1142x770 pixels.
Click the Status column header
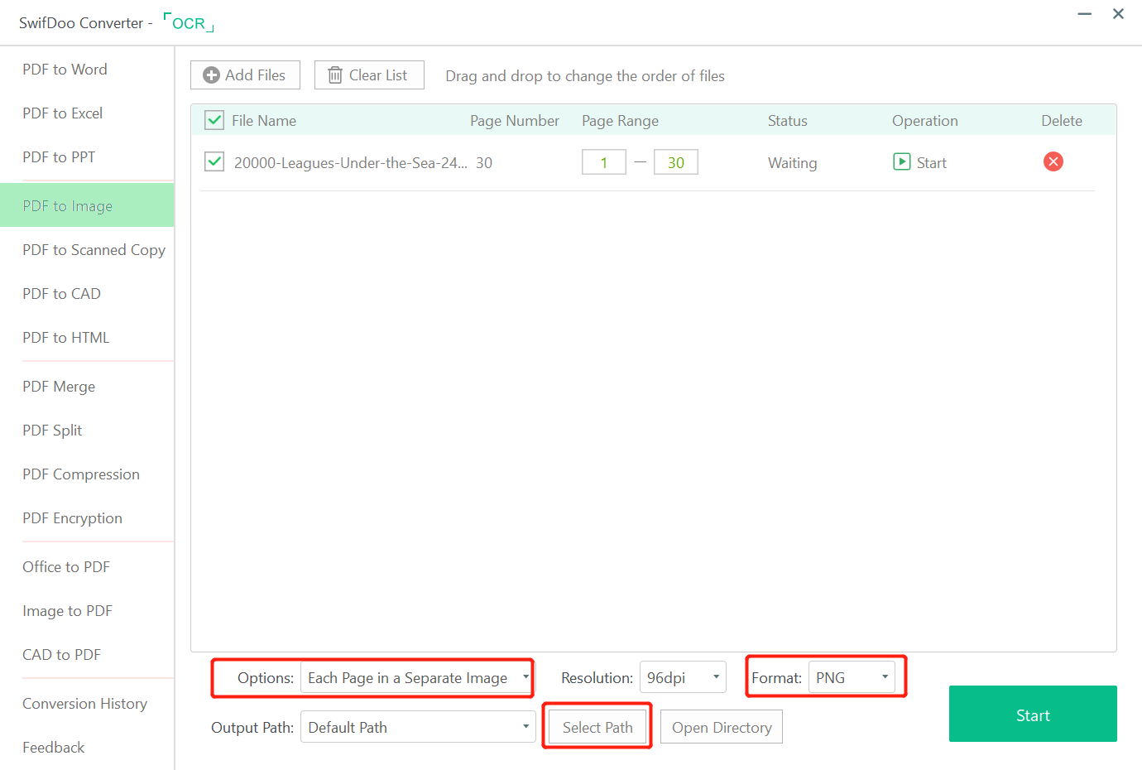(x=788, y=121)
